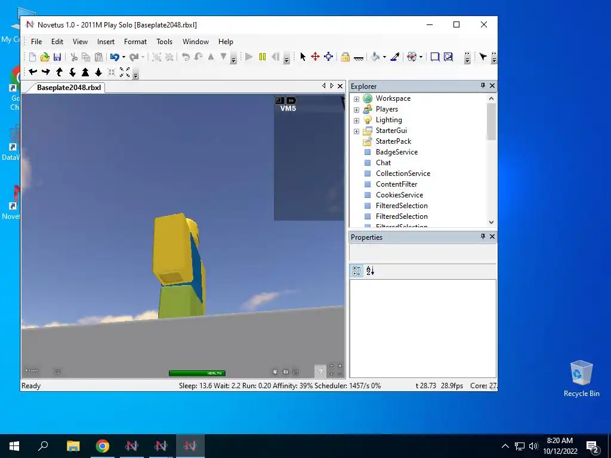Close the Properties panel
This screenshot has height=458, width=611.
coord(492,236)
